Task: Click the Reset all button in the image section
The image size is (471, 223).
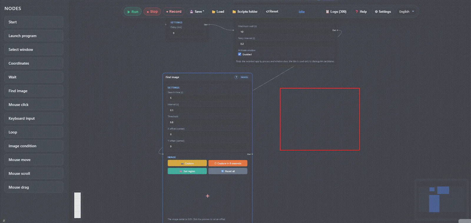Action: pos(228,171)
